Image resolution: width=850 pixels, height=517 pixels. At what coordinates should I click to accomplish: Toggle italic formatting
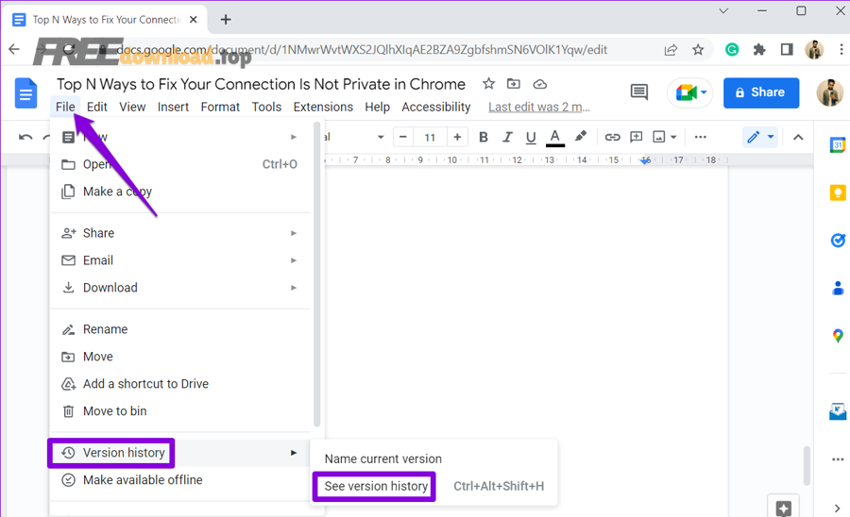(x=507, y=137)
